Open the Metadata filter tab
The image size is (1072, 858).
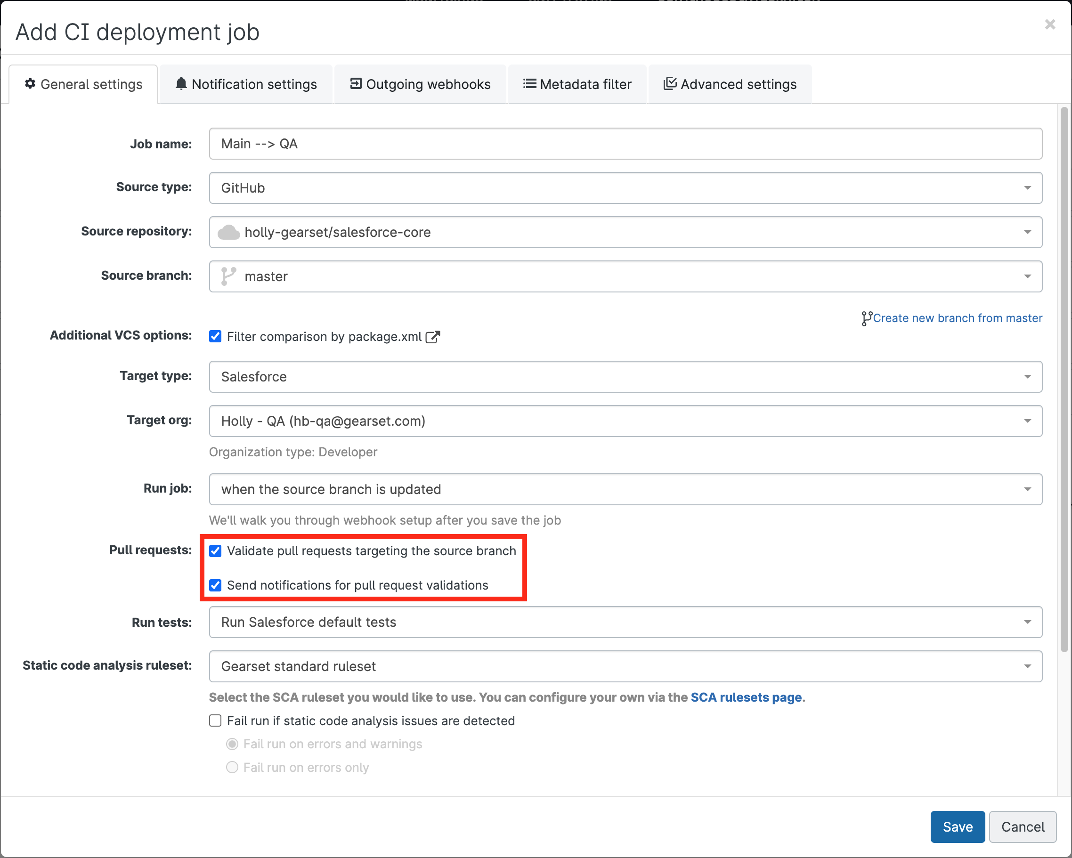click(x=577, y=84)
